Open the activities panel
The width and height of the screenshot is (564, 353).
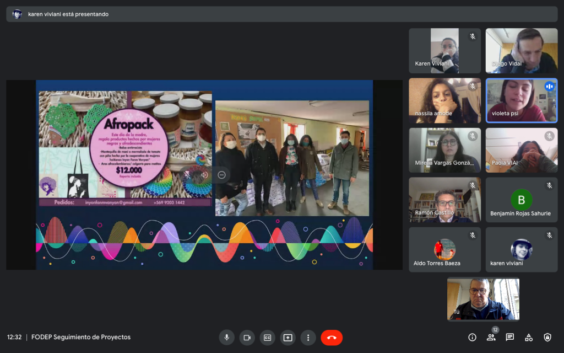point(528,338)
